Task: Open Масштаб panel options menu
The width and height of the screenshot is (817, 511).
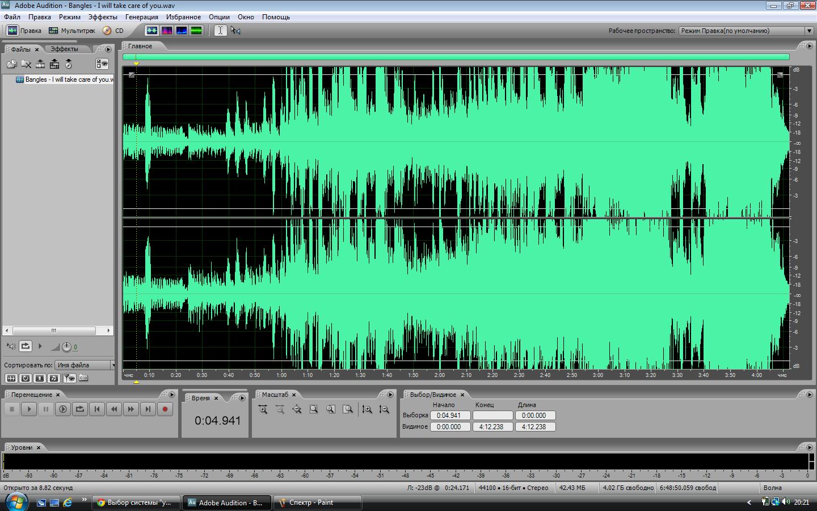Action: [390, 395]
